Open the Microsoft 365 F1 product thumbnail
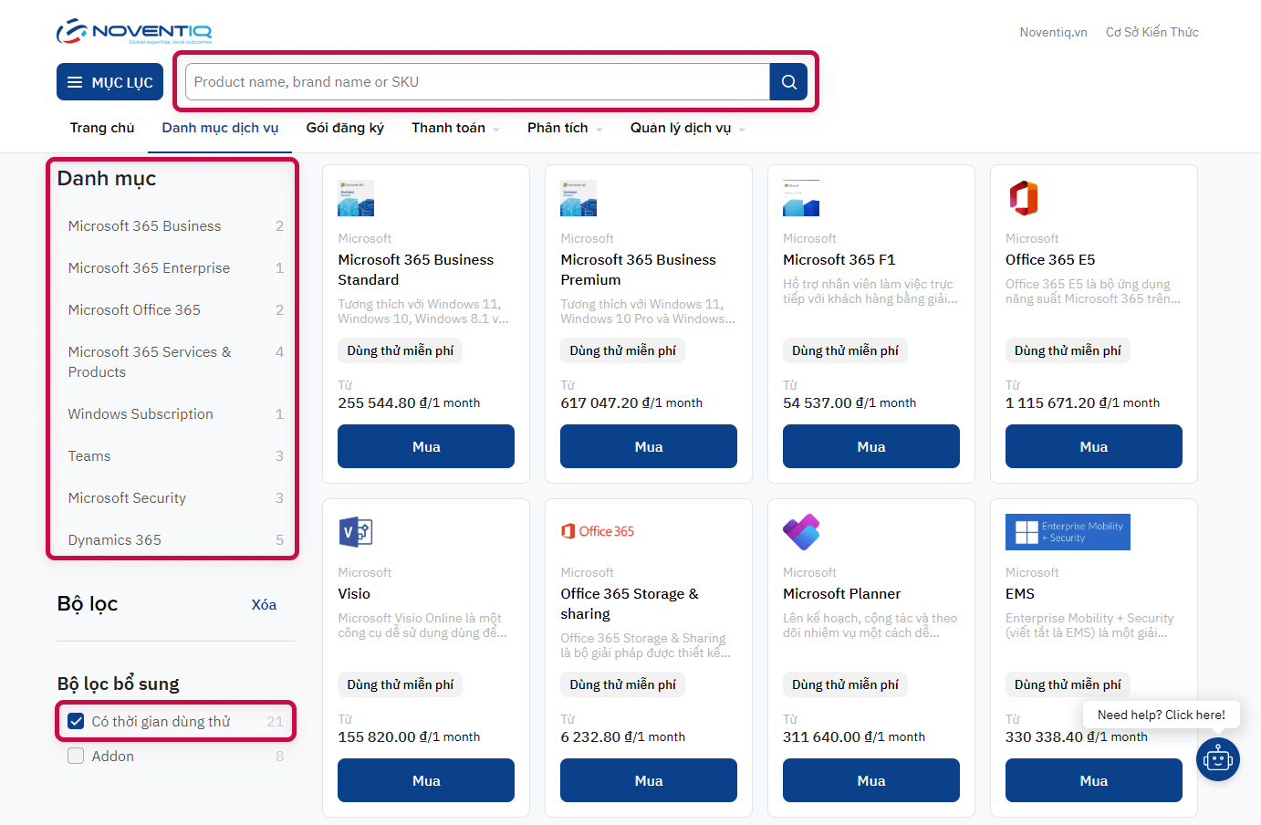Screen dimensions: 1261x825 pyautogui.click(x=801, y=198)
